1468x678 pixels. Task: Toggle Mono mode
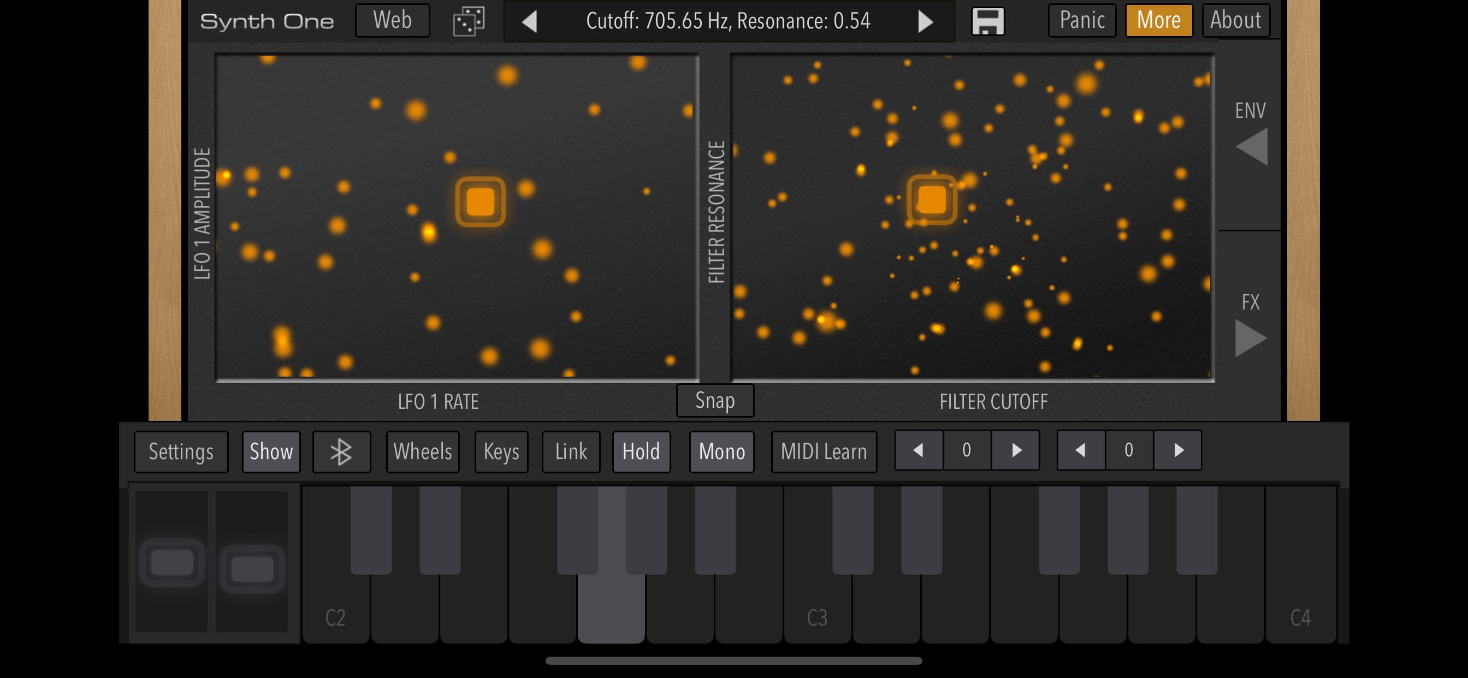point(721,452)
